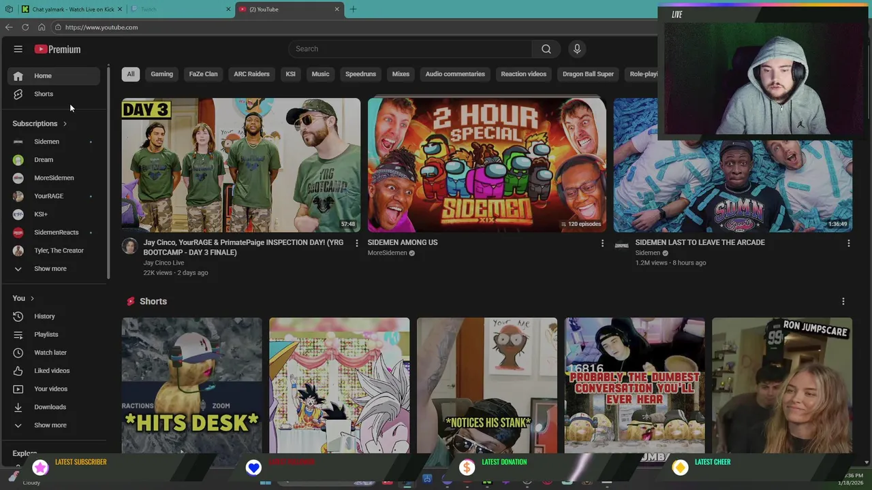Reload the page with refresh icon
The image size is (872, 490).
[25, 27]
